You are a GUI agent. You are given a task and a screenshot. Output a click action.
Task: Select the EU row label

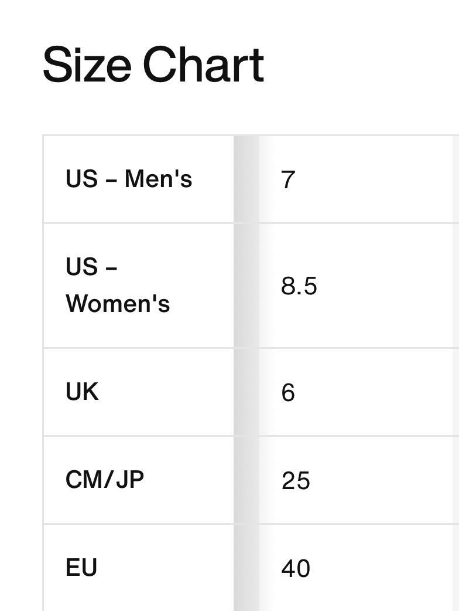click(x=81, y=568)
